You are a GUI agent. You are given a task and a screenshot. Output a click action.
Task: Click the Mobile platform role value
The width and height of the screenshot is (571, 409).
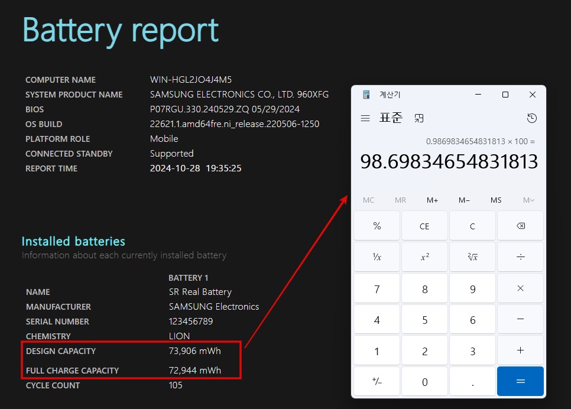[x=164, y=139]
